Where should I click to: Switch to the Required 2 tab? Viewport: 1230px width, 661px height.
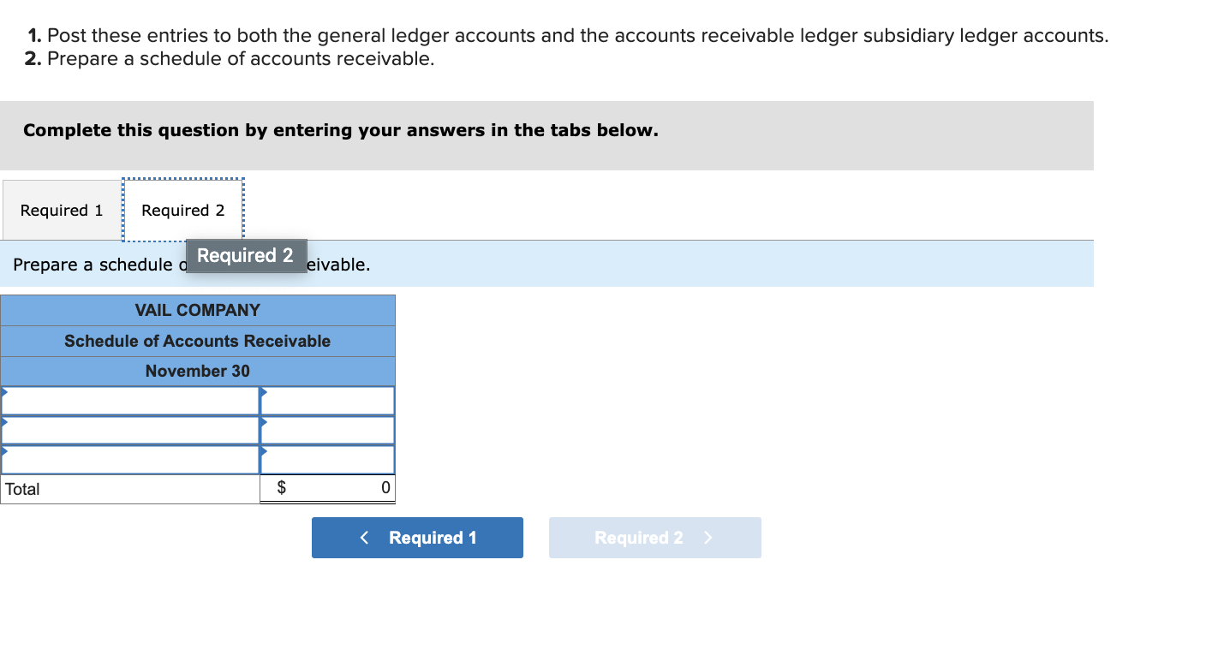pos(182,210)
